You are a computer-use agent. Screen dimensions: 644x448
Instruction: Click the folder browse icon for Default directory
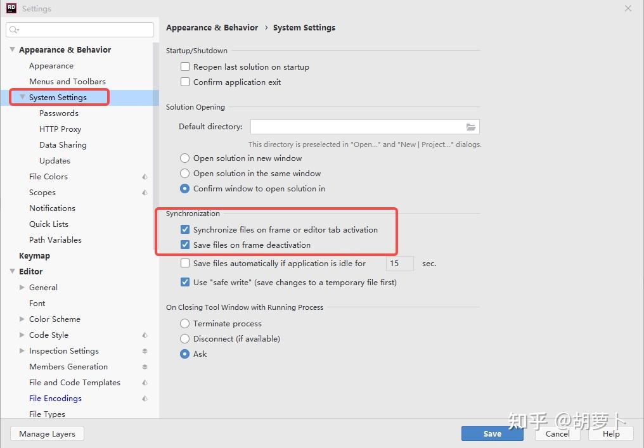tap(471, 127)
